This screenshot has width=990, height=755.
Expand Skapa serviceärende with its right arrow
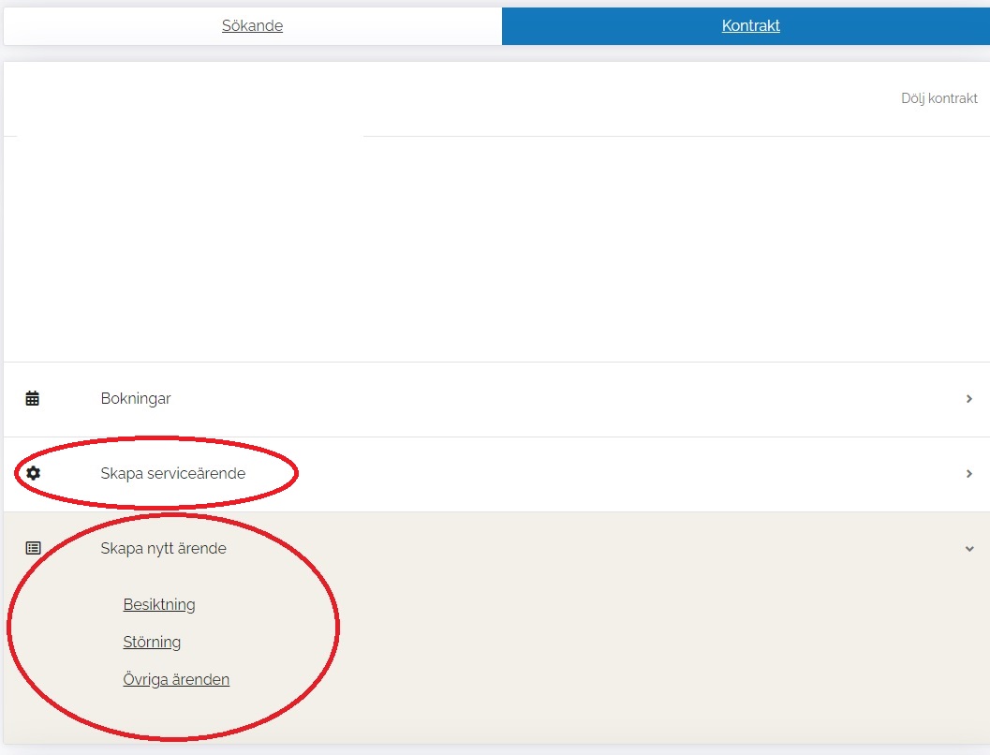point(969,474)
